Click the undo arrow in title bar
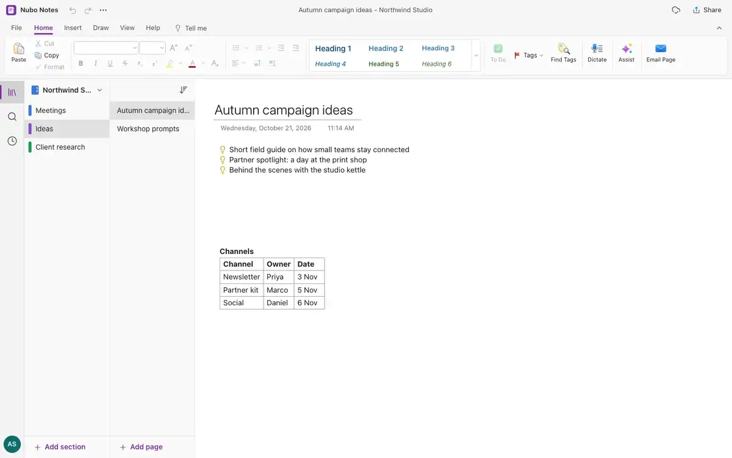The image size is (732, 458). [x=73, y=10]
